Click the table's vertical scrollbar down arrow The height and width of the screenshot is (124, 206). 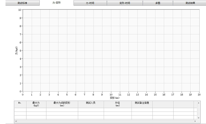click(198, 118)
